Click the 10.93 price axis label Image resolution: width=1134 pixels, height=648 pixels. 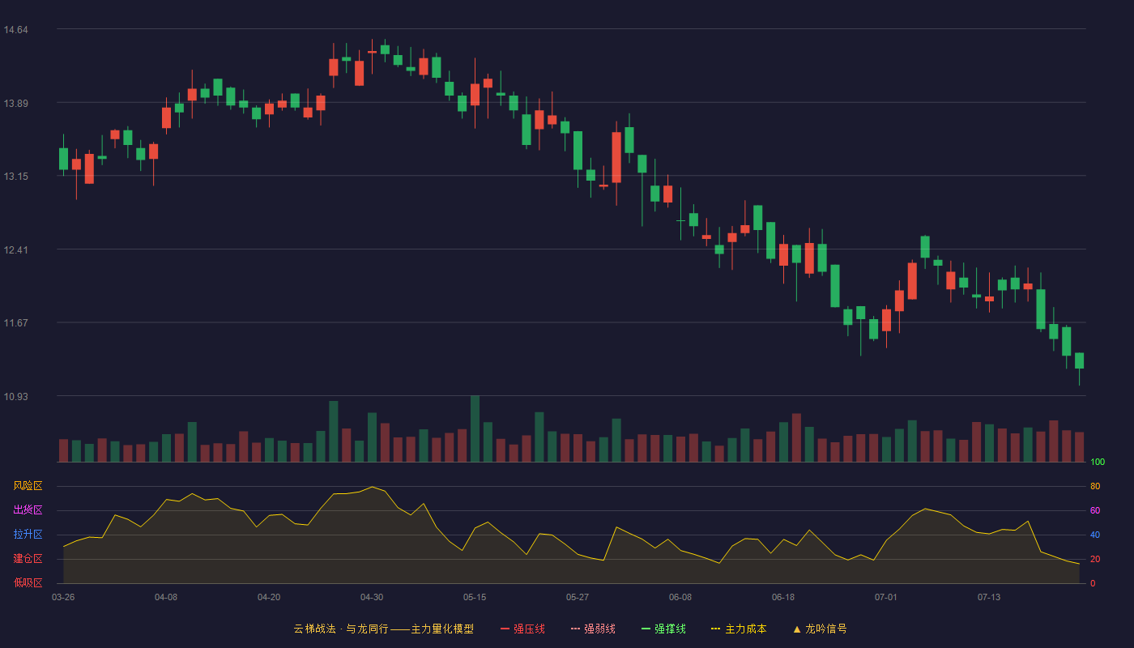(x=15, y=396)
